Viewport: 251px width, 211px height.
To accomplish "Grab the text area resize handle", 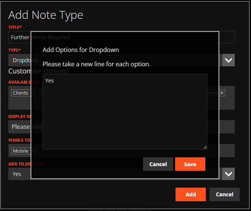I will (x=205, y=147).
